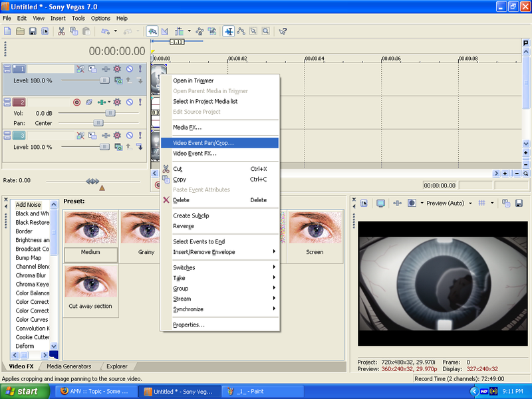Mute audio track 2

coord(130,102)
